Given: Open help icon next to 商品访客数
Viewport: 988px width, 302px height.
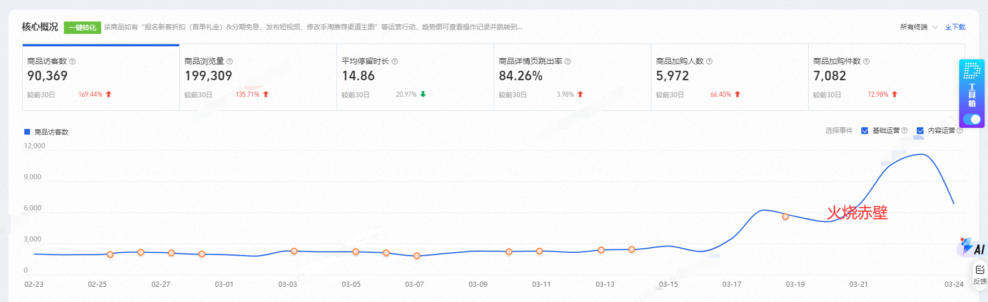Looking at the screenshot, I should pyautogui.click(x=72, y=61).
